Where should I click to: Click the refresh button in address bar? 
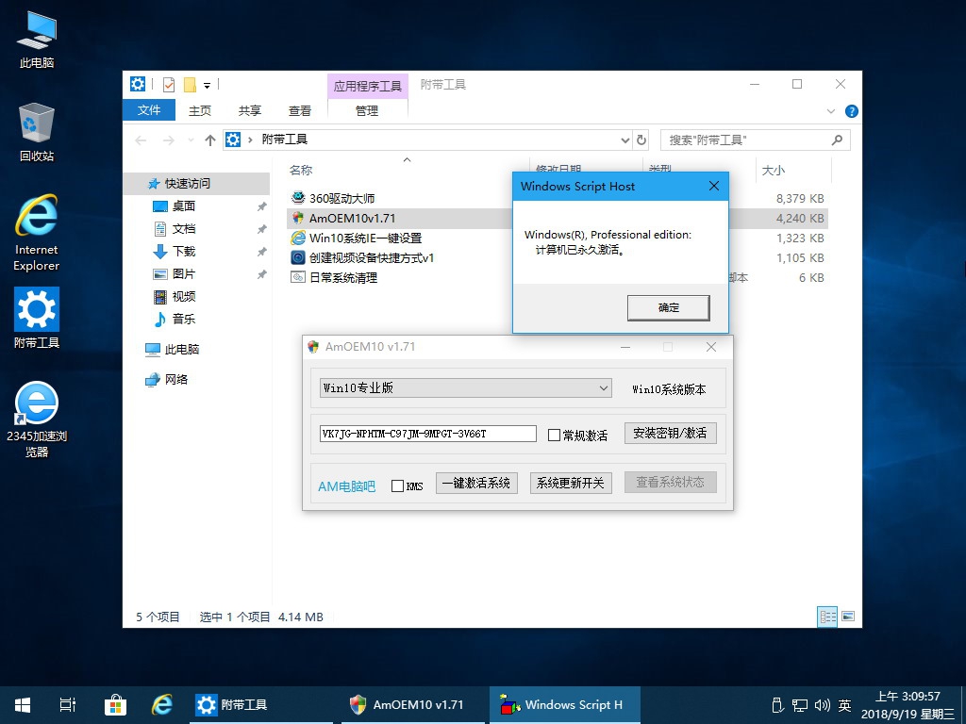coord(641,140)
